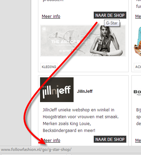
Task: Click the G-Star tooltip label
Action: click(112, 23)
